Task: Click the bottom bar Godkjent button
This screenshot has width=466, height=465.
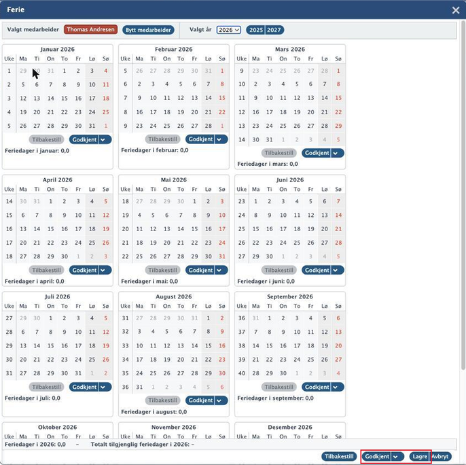Action: [x=376, y=456]
